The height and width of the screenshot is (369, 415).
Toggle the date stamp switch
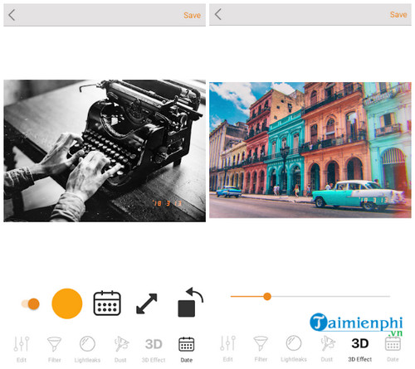(31, 303)
